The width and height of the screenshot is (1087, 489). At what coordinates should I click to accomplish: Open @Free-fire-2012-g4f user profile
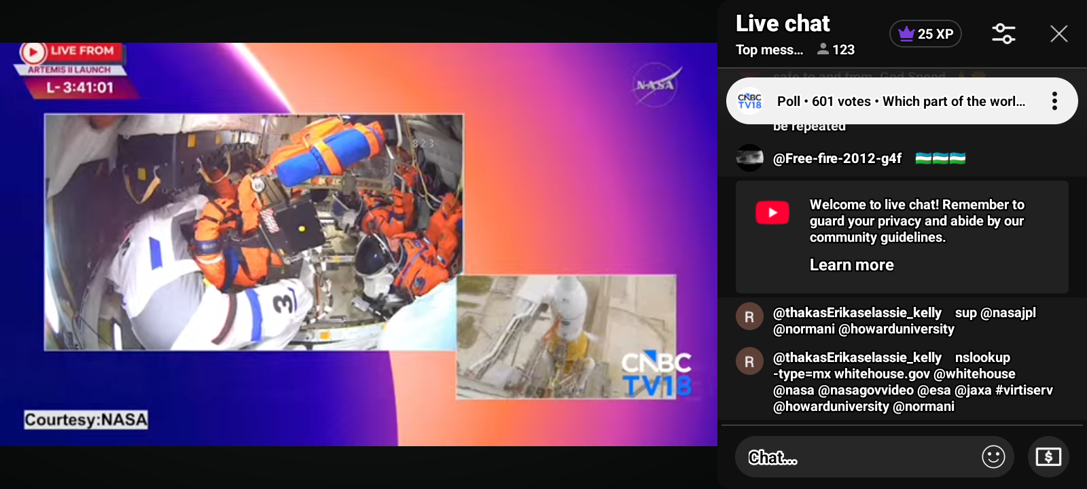837,159
